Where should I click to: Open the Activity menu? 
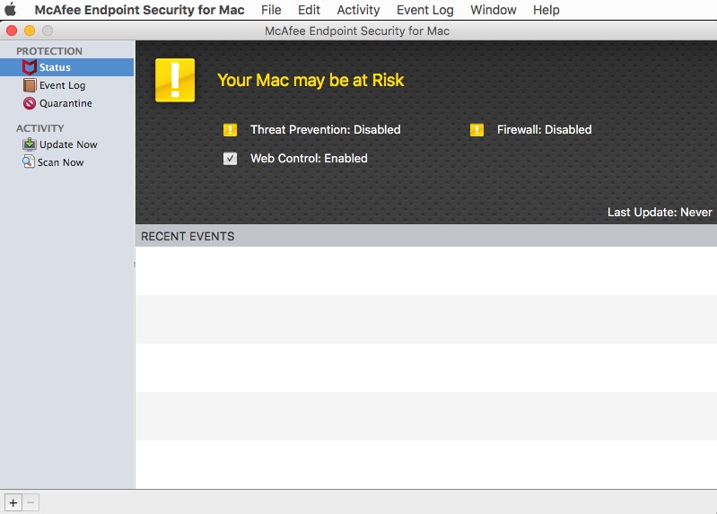tap(359, 10)
